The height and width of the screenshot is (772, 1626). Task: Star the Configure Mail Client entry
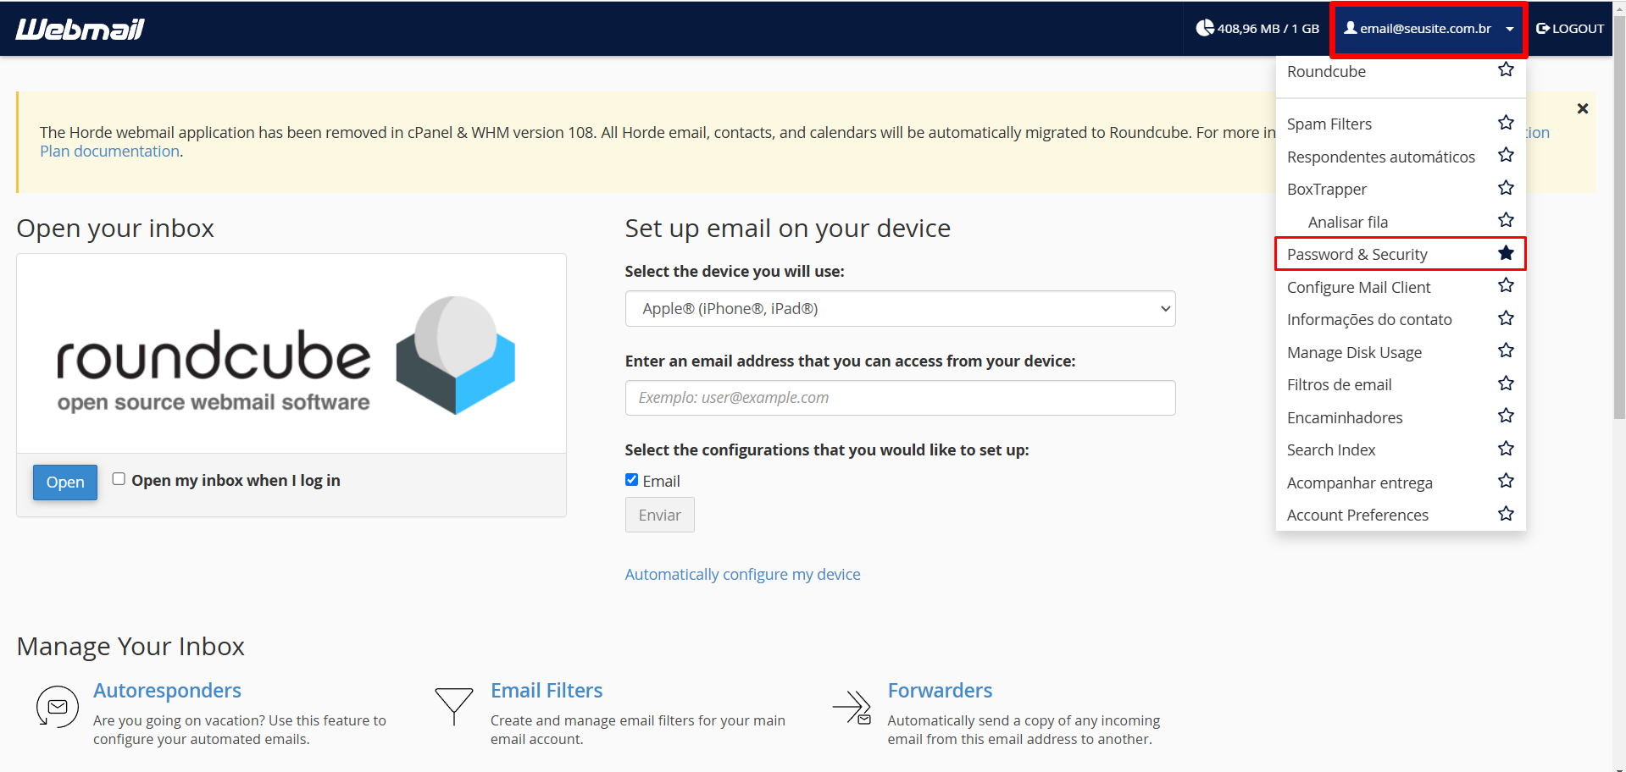pos(1506,285)
